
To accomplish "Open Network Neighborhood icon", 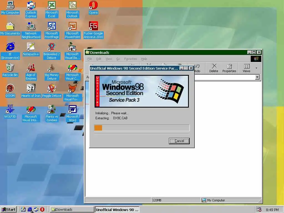I will coord(31,30).
